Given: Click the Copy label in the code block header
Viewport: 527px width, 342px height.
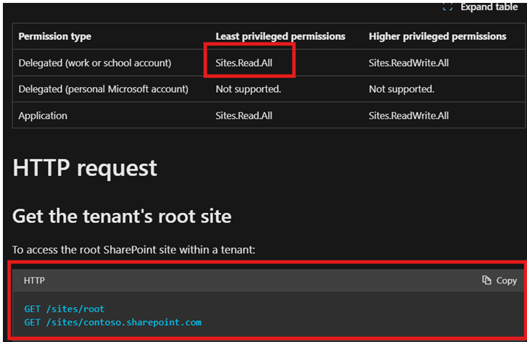Looking at the screenshot, I should tap(507, 280).
